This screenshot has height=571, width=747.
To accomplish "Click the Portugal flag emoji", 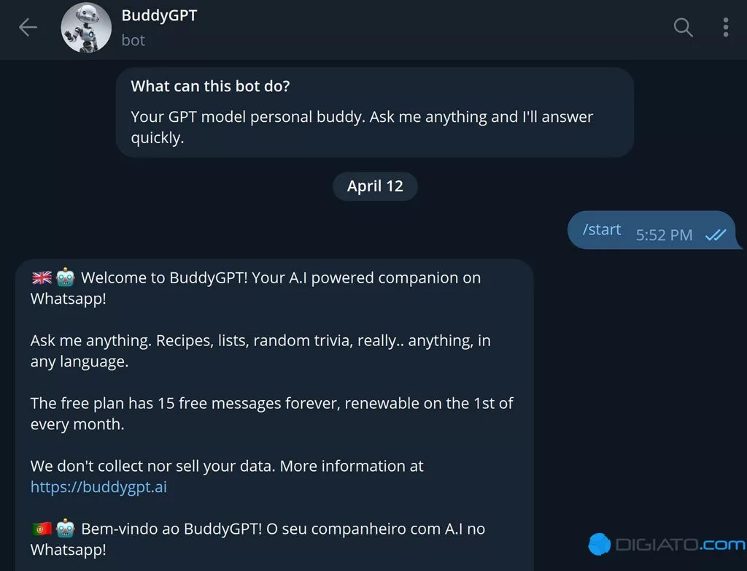I will pyautogui.click(x=42, y=529).
